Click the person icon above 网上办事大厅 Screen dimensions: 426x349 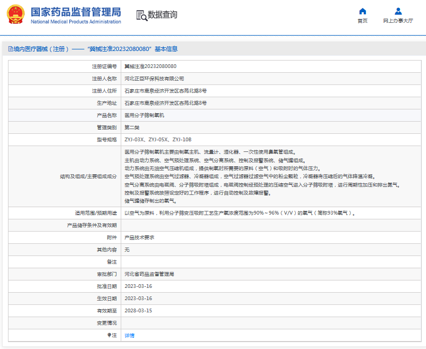tap(398, 12)
